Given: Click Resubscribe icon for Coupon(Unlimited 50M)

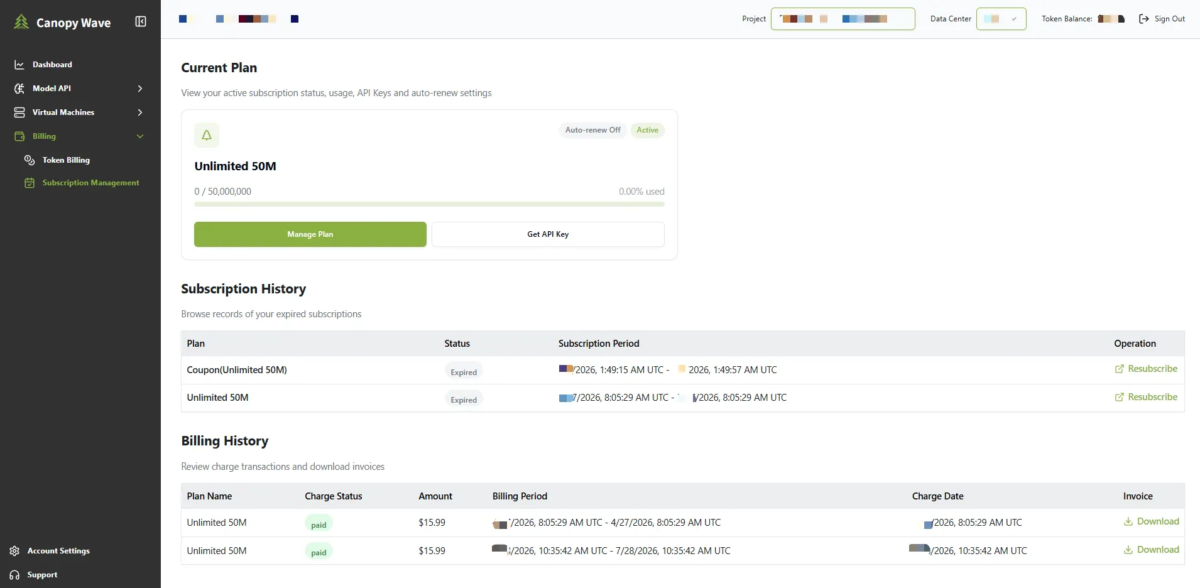Looking at the screenshot, I should tap(1120, 369).
